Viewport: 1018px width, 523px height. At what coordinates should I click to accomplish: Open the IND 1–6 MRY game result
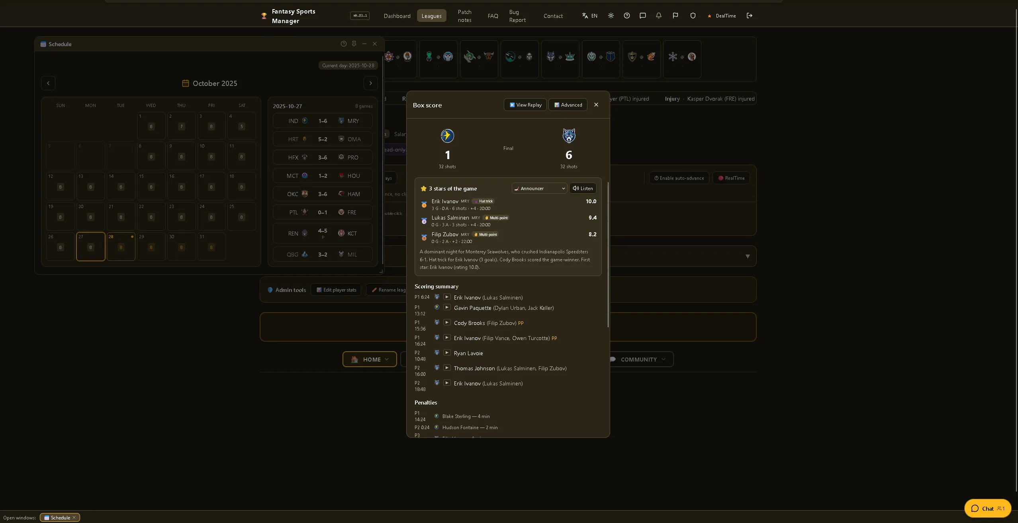point(323,121)
